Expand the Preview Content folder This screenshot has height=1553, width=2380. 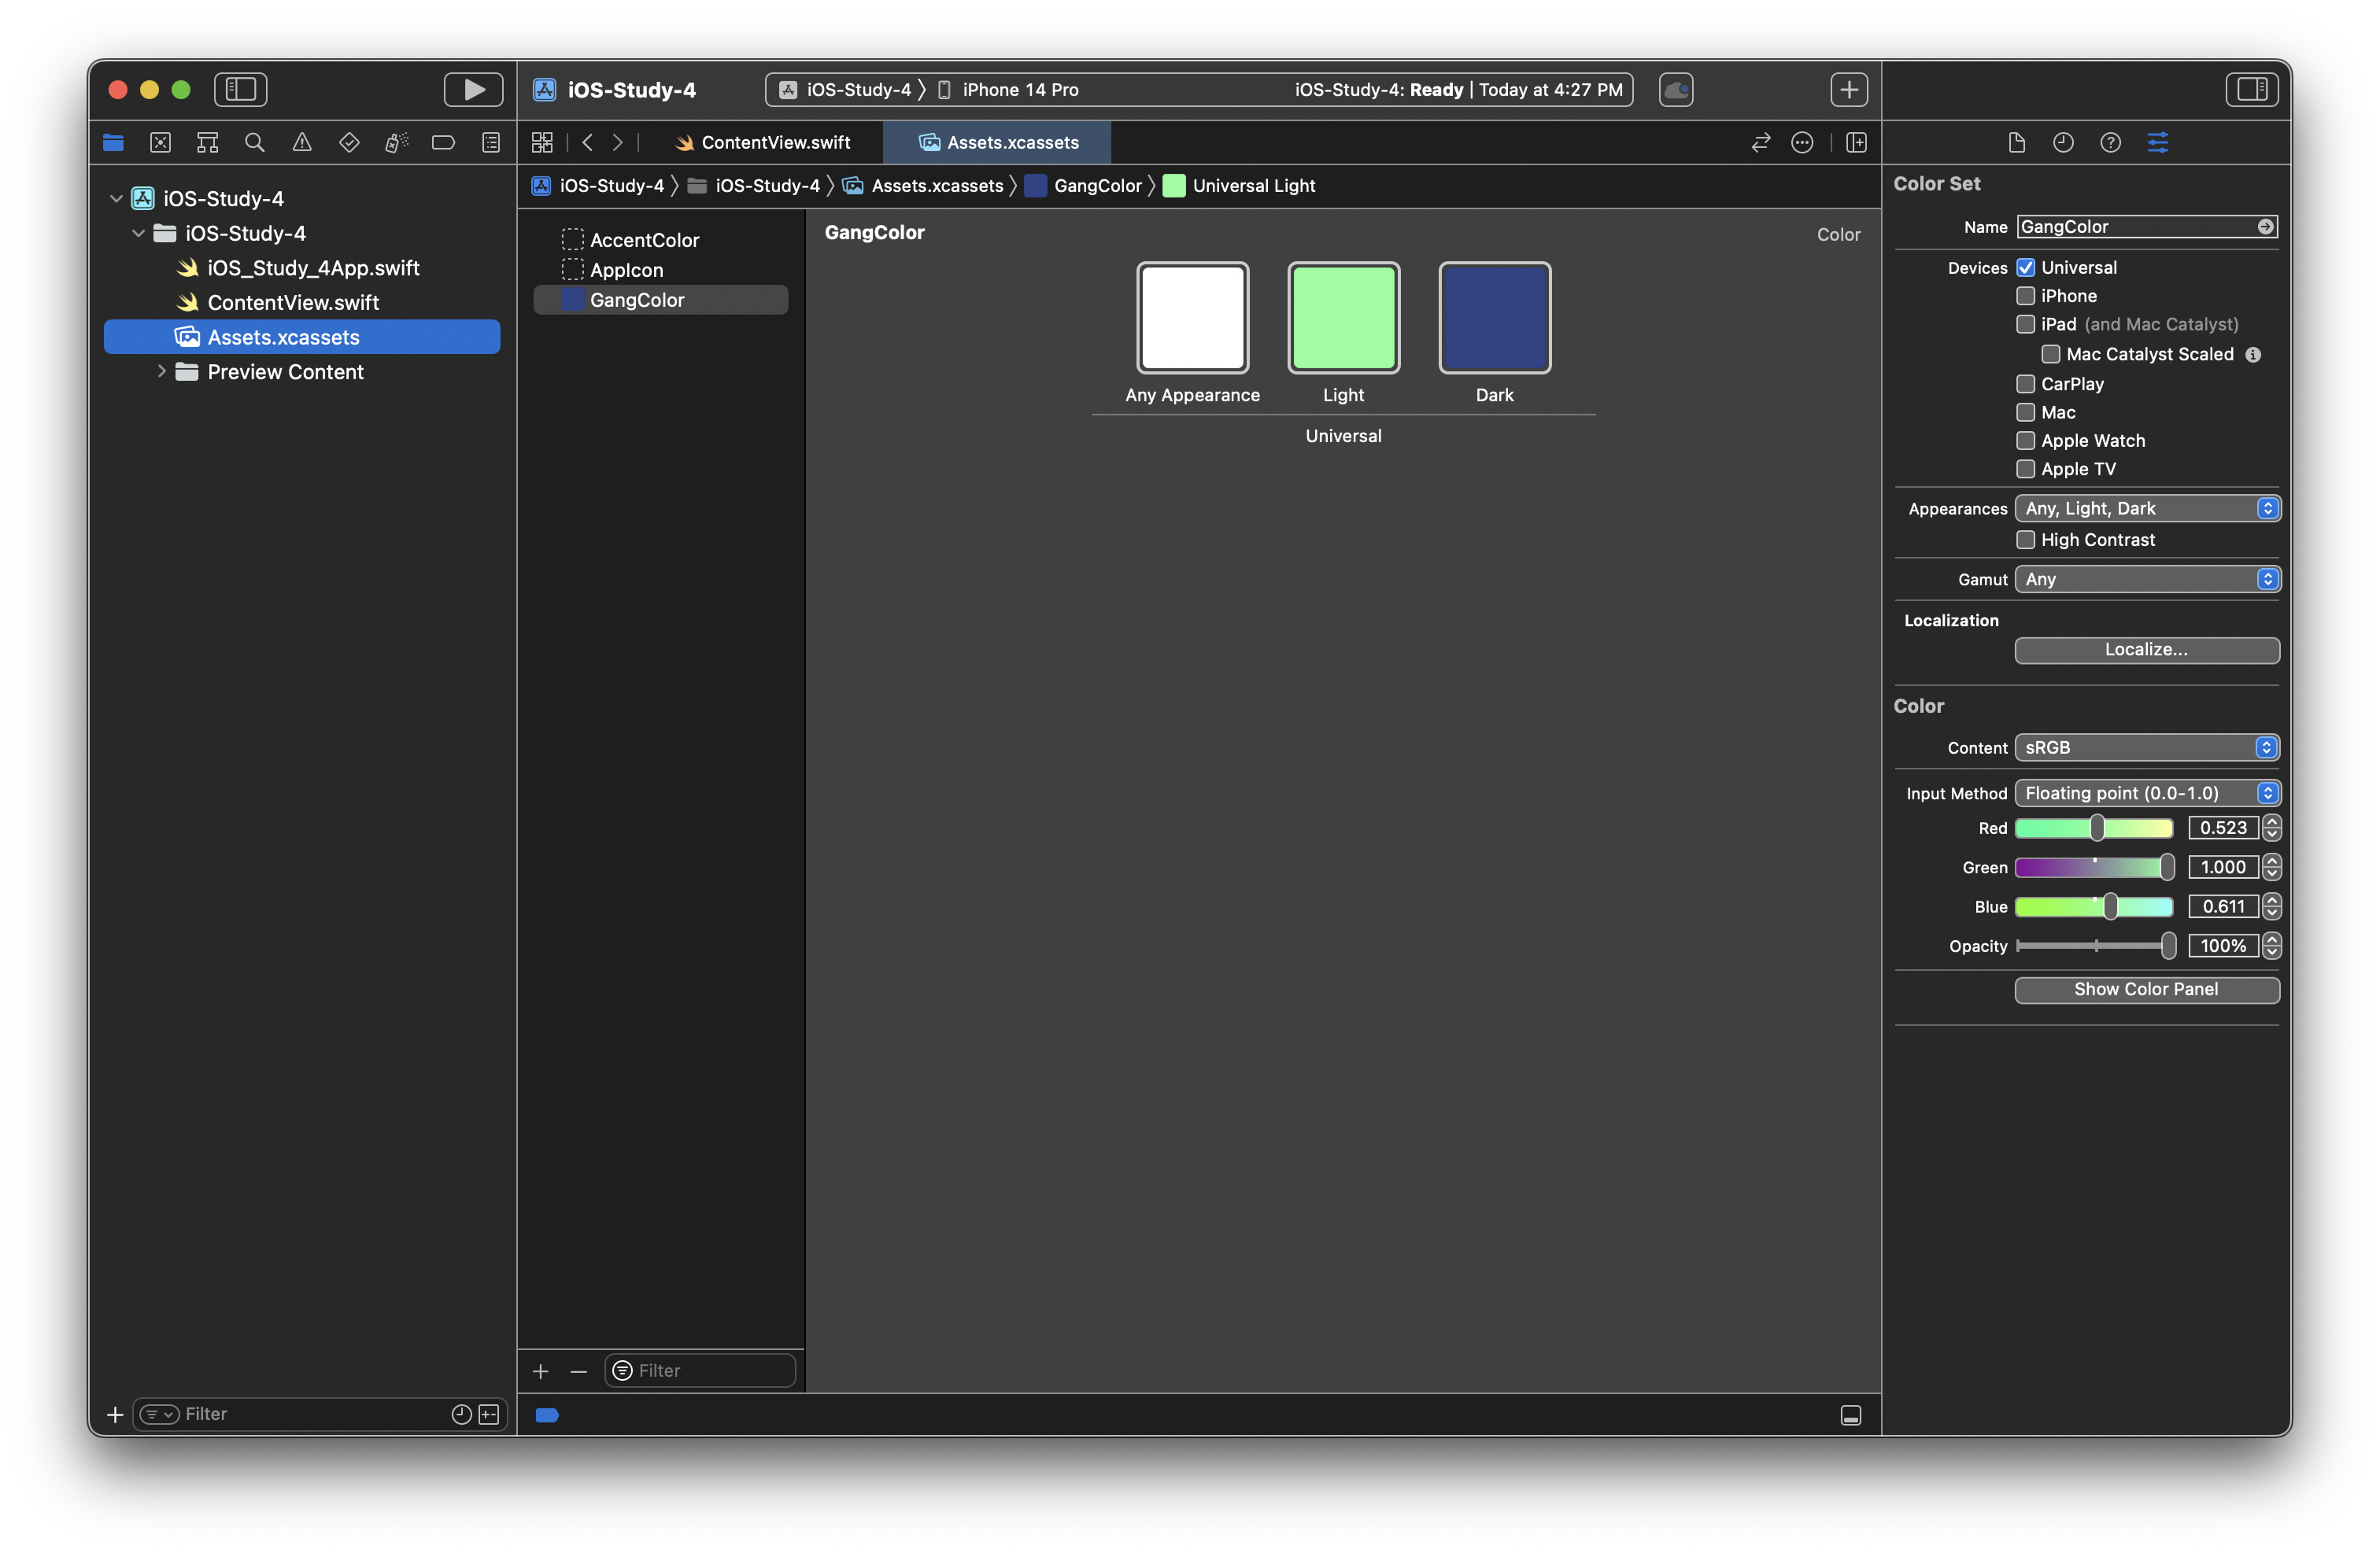click(x=161, y=372)
